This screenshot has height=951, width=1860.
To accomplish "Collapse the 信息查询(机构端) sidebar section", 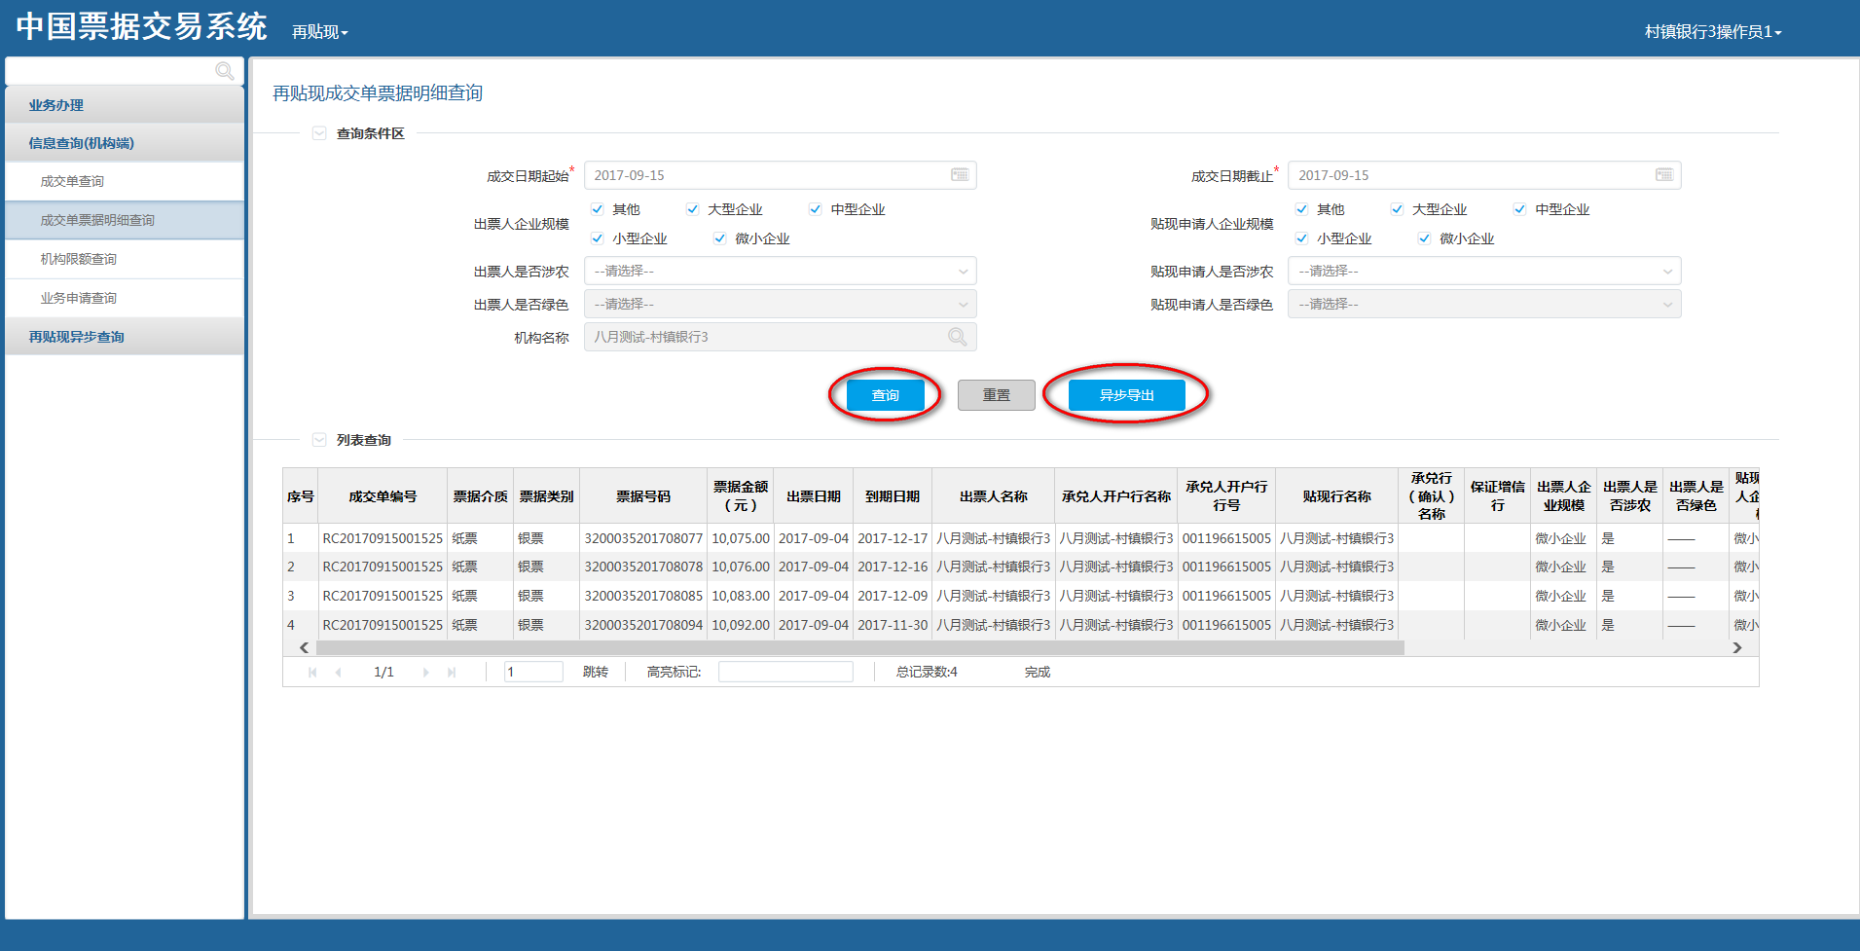I will (125, 143).
